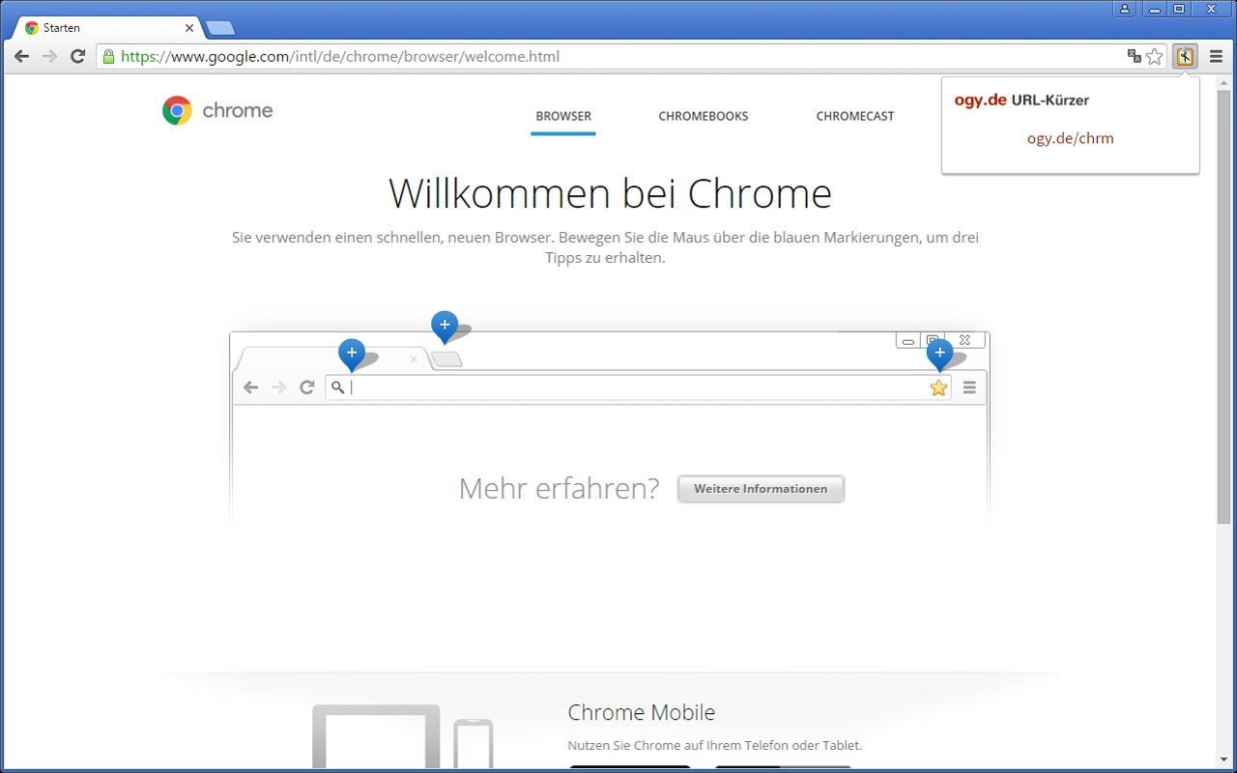Open the shortened link ogy.de/chrm

pos(1070,138)
